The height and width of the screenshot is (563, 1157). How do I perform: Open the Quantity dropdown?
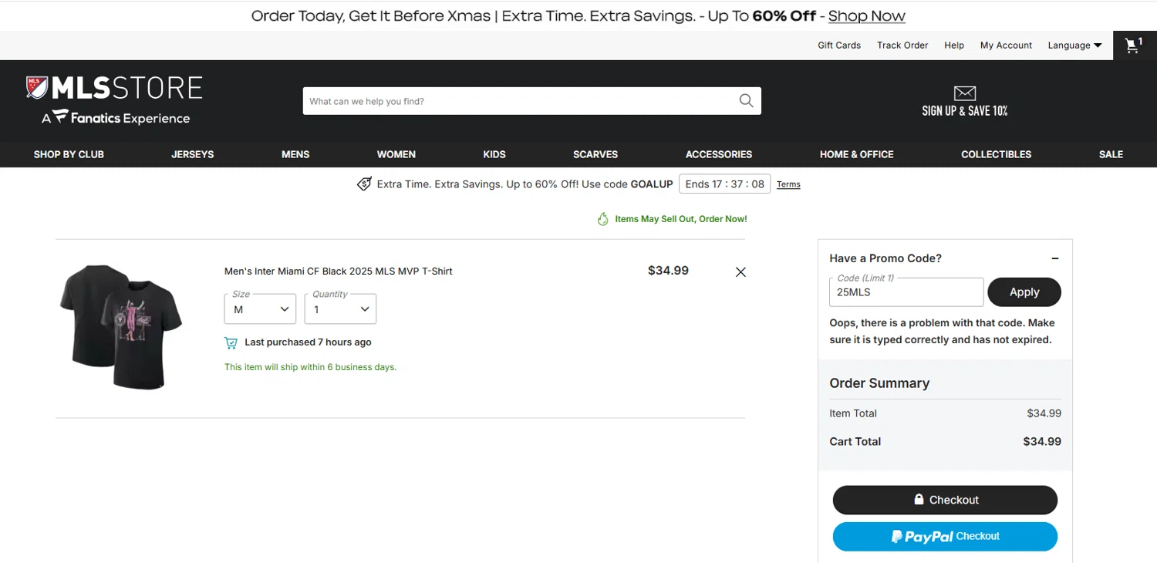[340, 309]
